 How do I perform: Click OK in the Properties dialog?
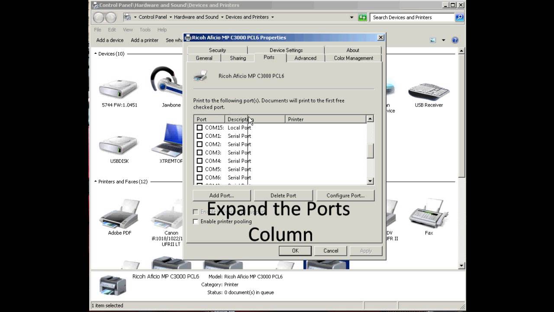point(295,251)
